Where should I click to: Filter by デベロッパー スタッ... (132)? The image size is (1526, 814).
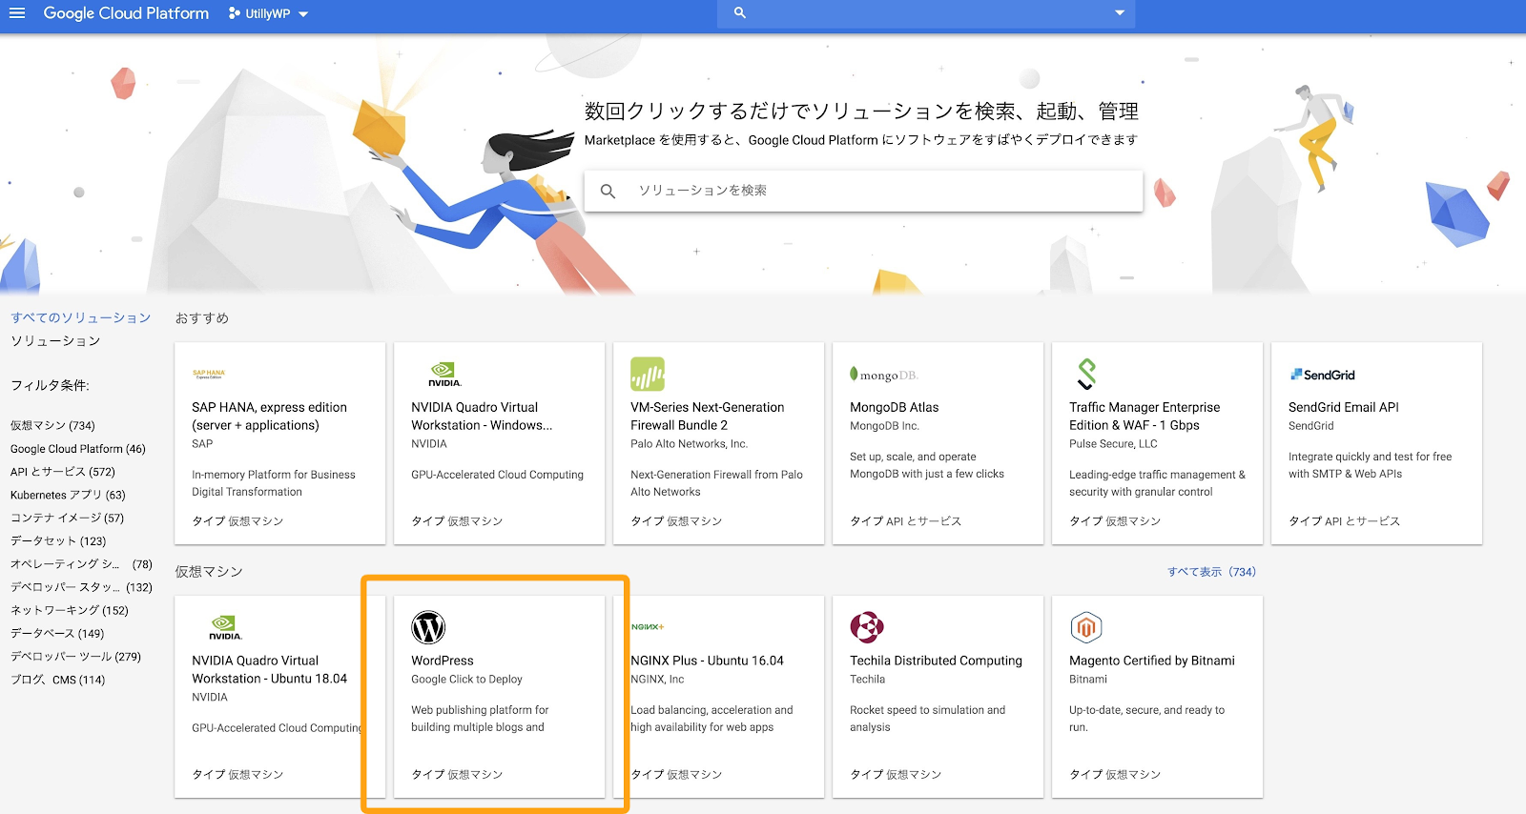(81, 587)
